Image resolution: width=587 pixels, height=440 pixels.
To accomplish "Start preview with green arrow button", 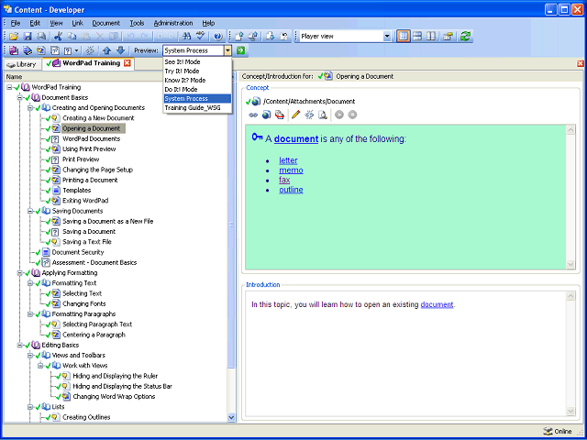I will (240, 50).
